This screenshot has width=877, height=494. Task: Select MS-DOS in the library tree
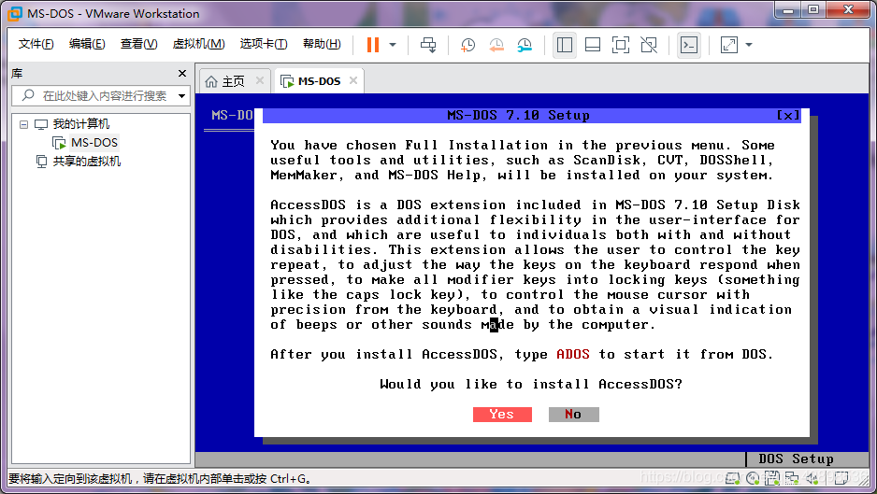[93, 143]
